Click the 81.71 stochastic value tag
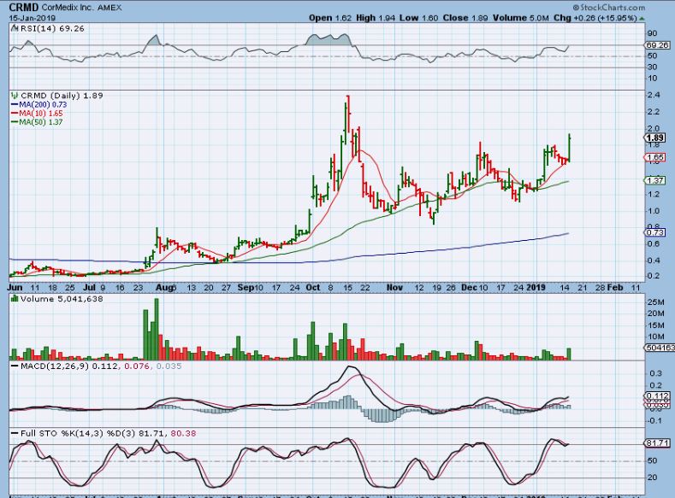Screen dimensions: 675x498 point(657,443)
